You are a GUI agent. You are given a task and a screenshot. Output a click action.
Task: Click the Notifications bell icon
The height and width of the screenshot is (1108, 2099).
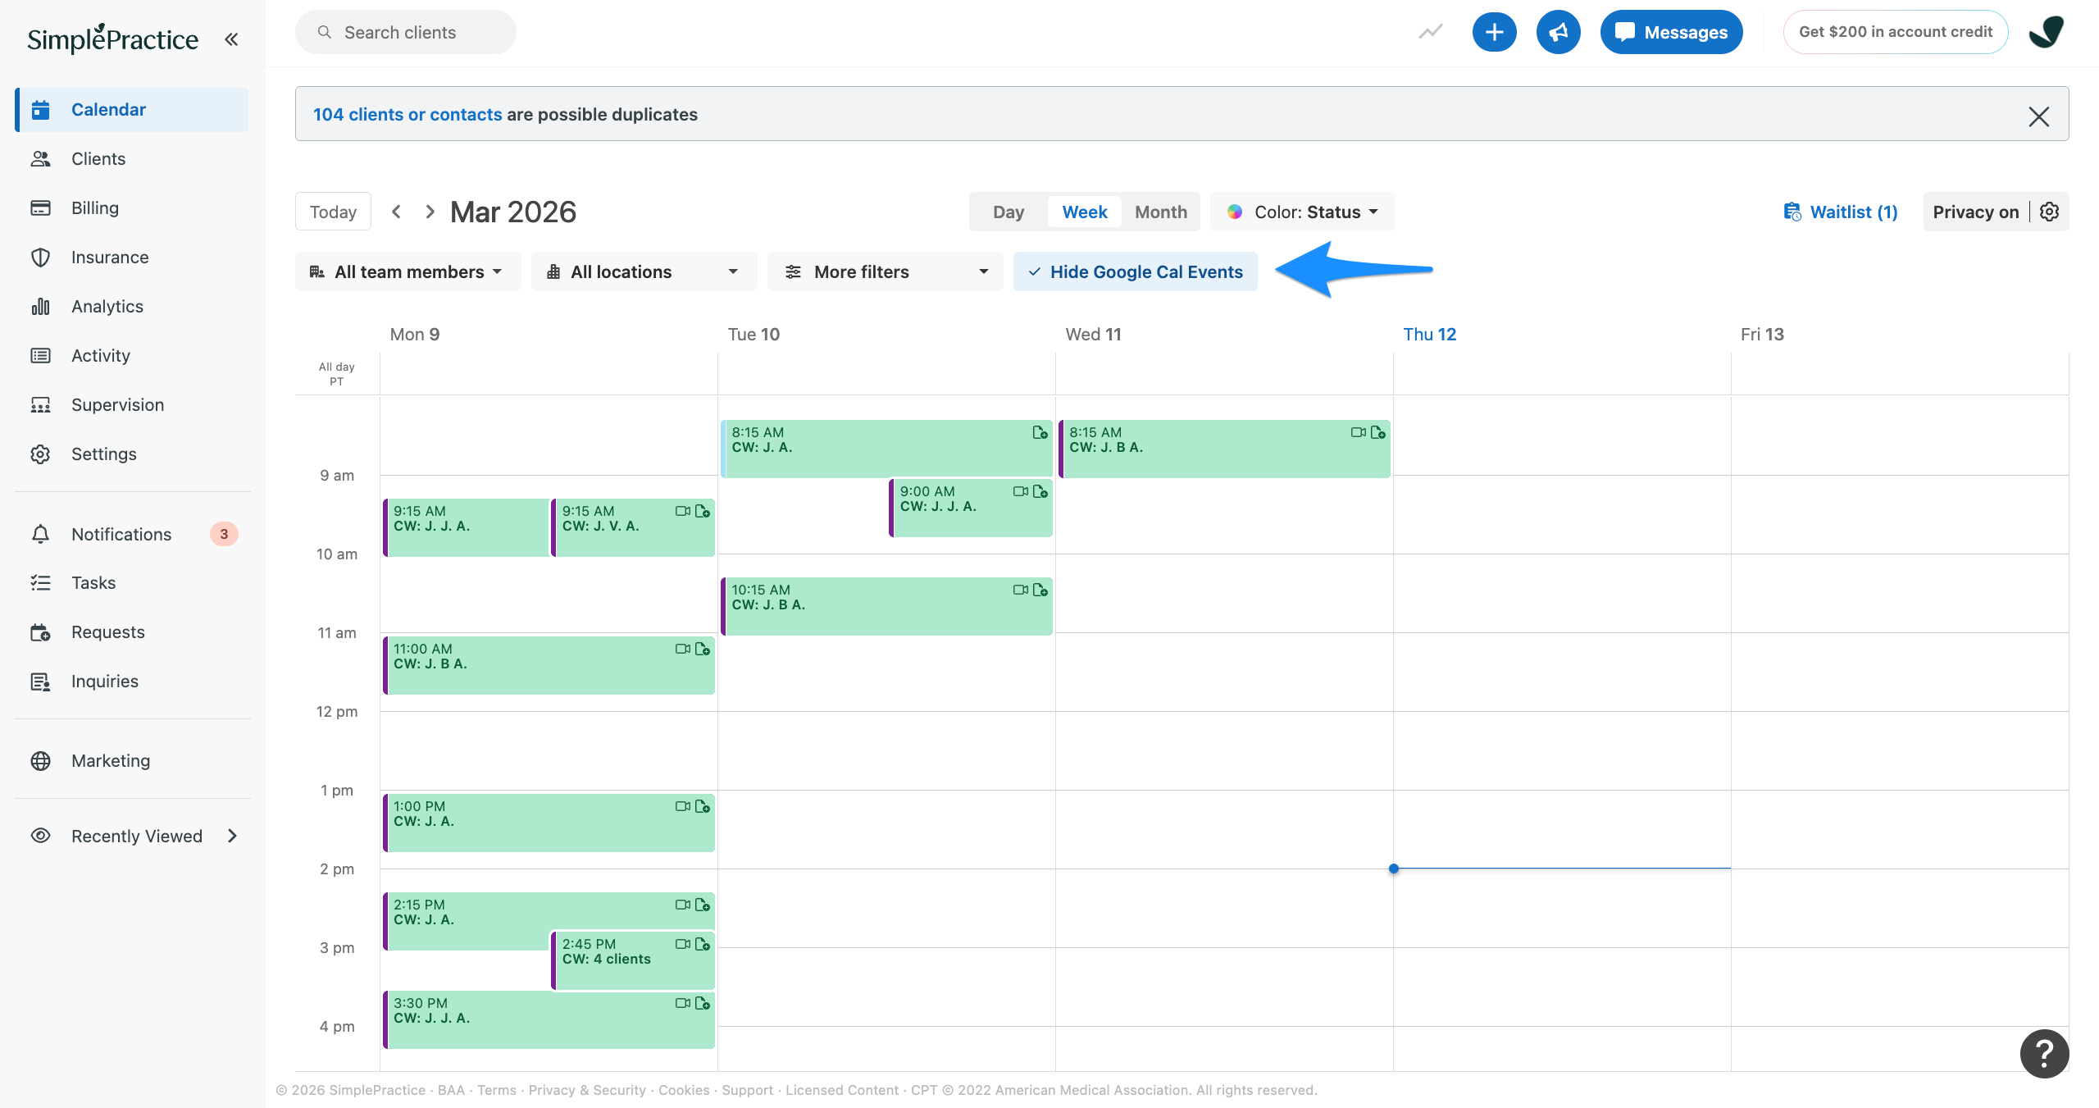(x=40, y=534)
